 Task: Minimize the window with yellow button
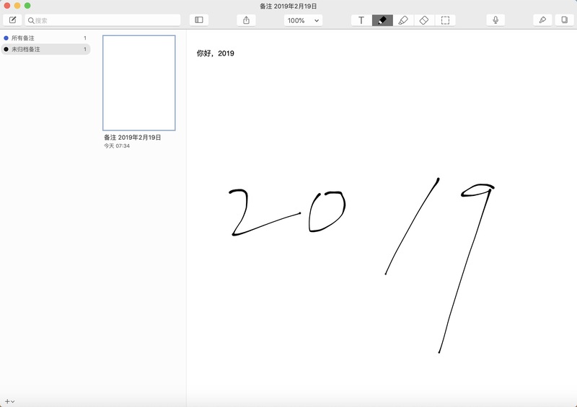click(x=17, y=6)
